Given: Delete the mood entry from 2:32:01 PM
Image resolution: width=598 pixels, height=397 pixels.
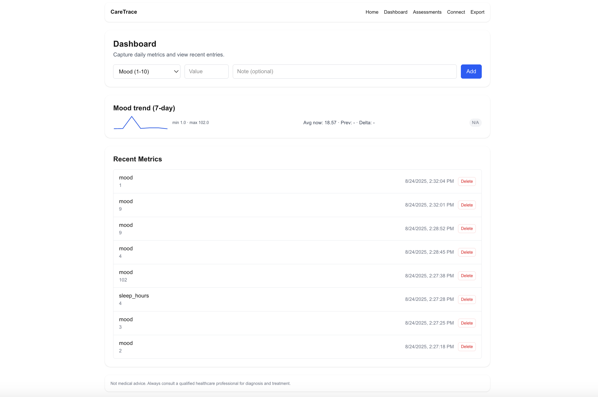Looking at the screenshot, I should [467, 205].
